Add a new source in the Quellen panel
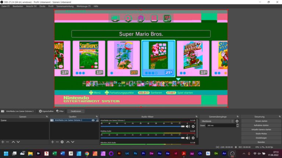Image resolution: width=282 pixels, height=158 pixels. [x=53, y=142]
